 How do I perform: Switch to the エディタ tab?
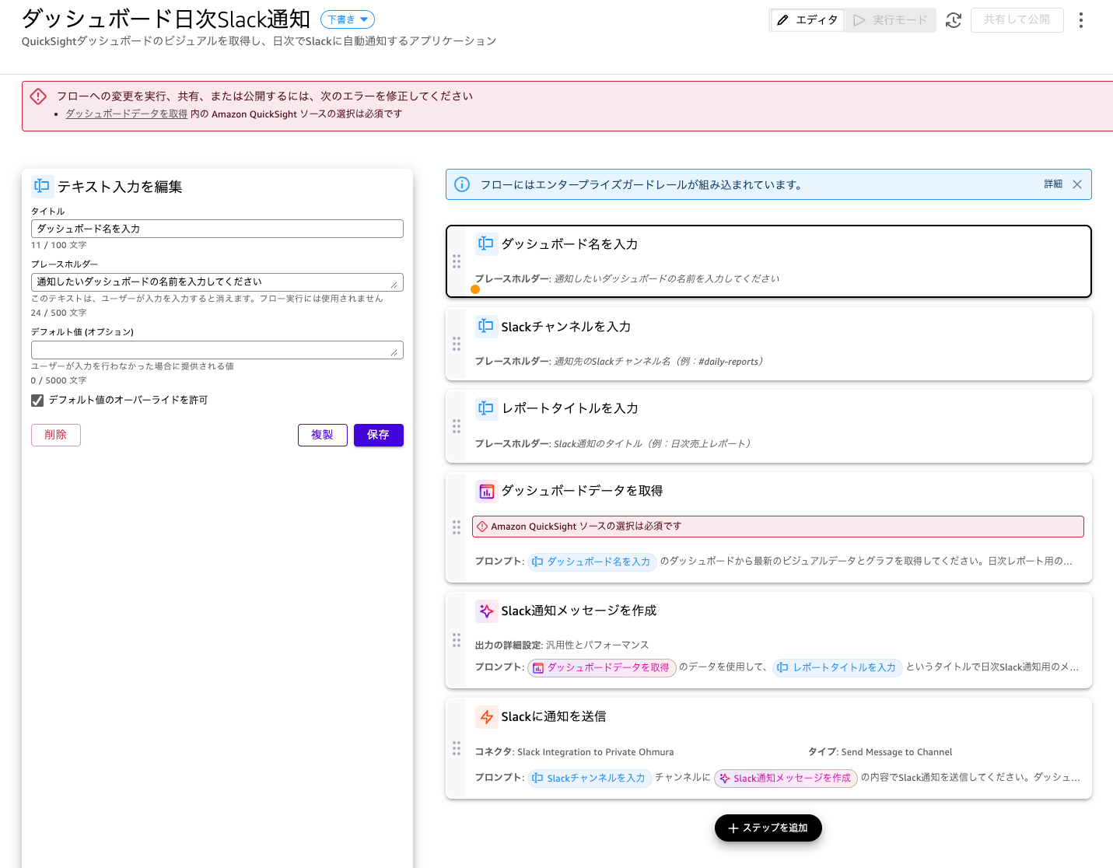pos(807,20)
